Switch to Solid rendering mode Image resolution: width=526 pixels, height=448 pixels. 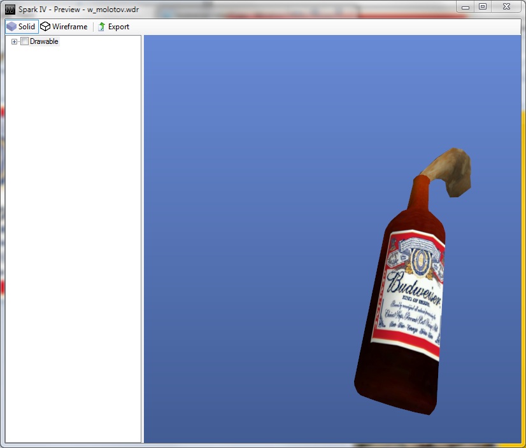coord(22,27)
